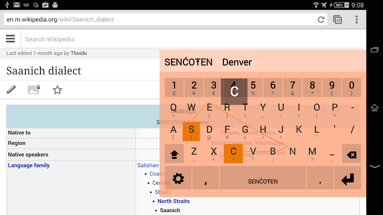Screen dimensions: 383x215
Task: Tap the number 7 key
Action: click(293, 88)
